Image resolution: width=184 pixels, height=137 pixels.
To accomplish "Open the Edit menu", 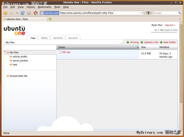I will point(13,7).
